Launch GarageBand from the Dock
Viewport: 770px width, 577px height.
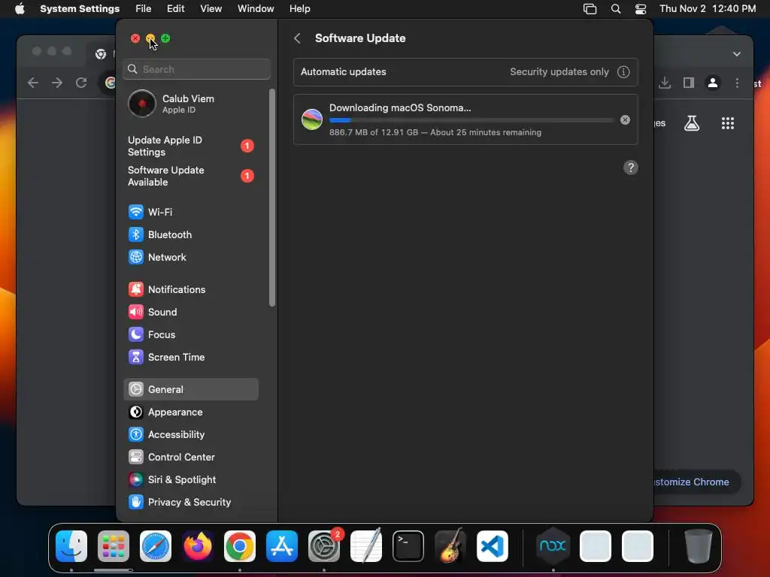pos(450,546)
